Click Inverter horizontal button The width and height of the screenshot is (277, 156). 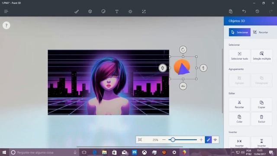239,143
